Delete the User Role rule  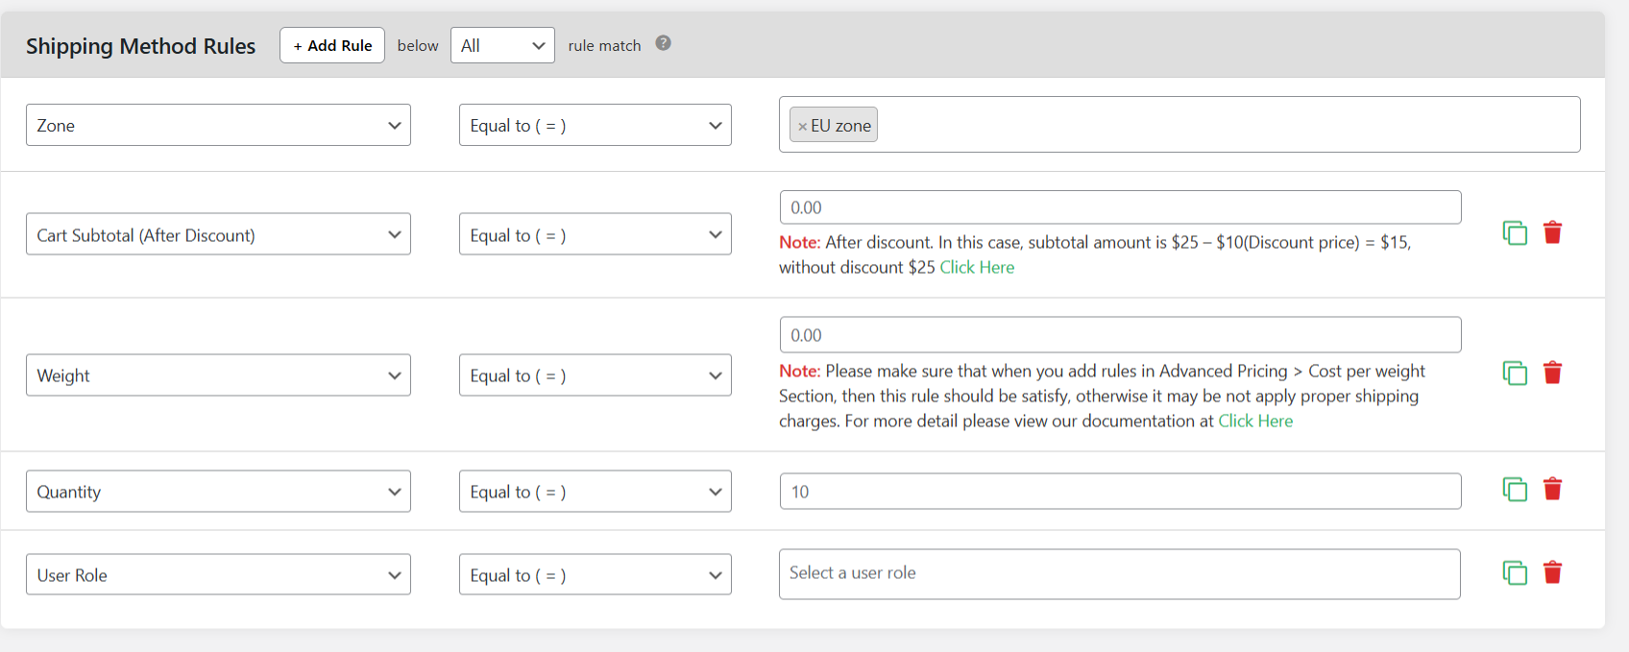[1552, 572]
